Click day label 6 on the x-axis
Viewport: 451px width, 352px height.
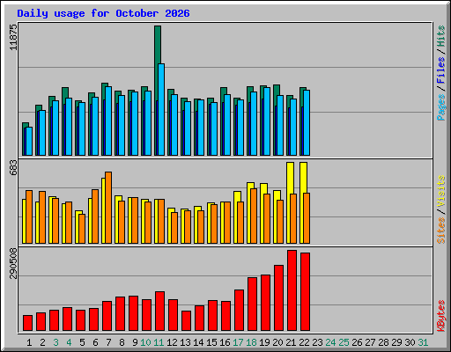(x=95, y=342)
